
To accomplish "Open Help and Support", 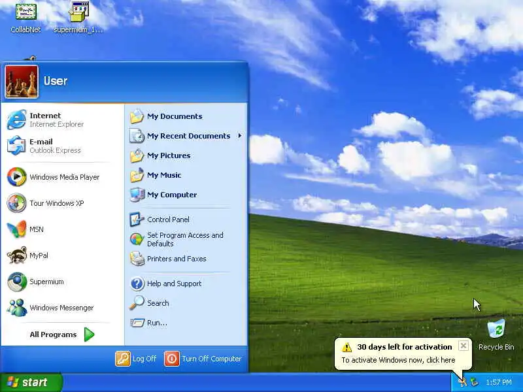I will click(186, 284).
